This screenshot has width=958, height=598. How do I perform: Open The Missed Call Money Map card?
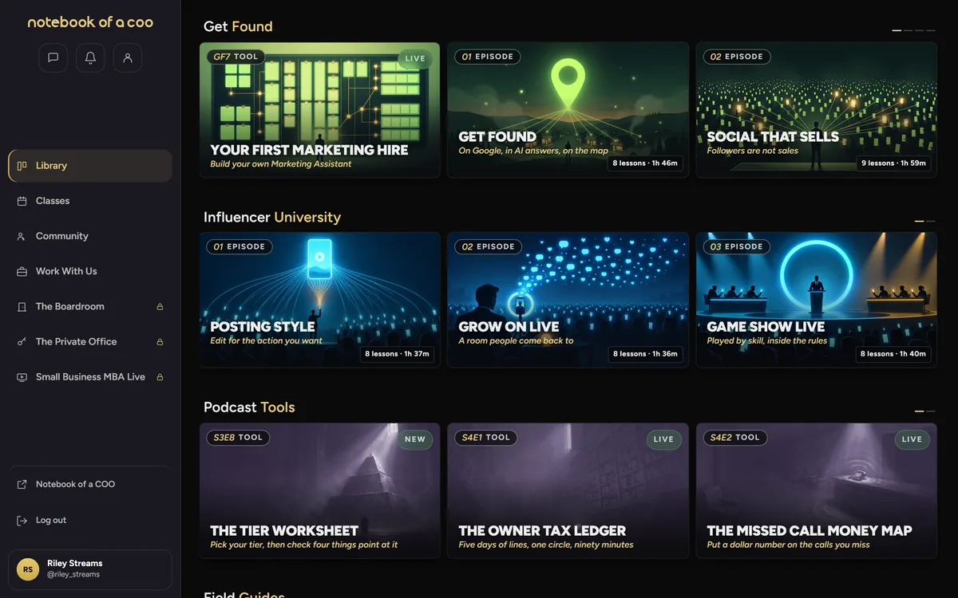[817, 490]
